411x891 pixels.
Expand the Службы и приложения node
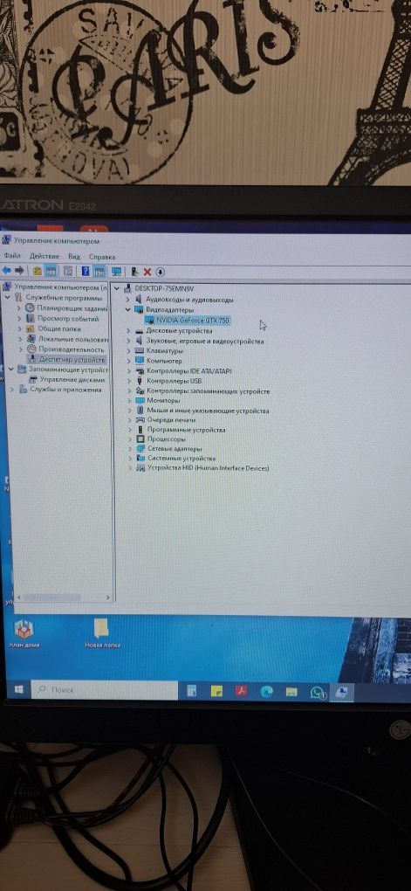[12, 390]
